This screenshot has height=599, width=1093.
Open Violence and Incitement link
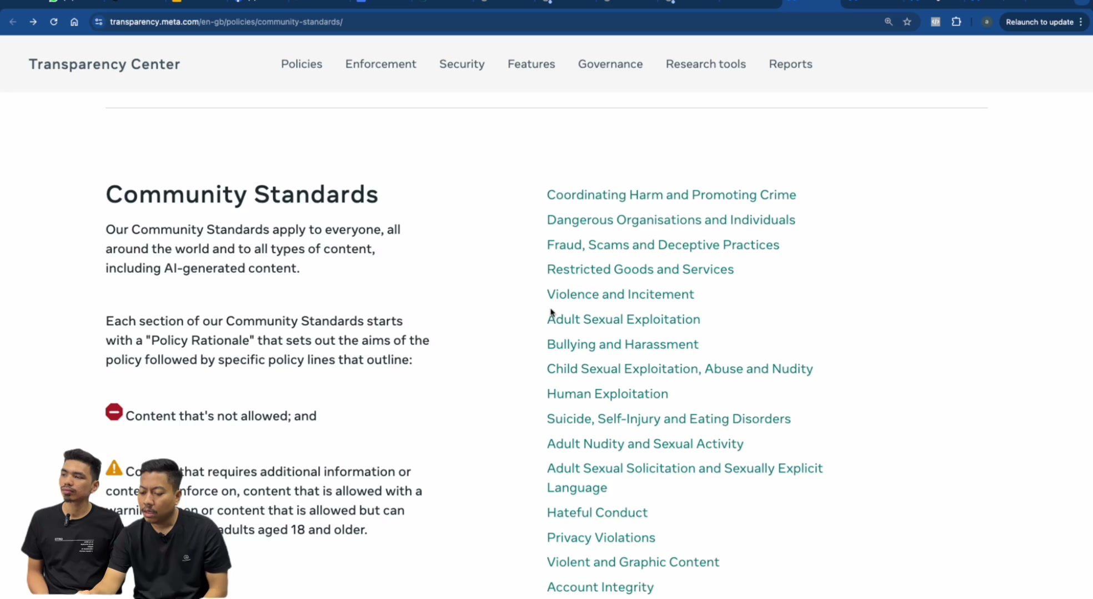point(620,294)
